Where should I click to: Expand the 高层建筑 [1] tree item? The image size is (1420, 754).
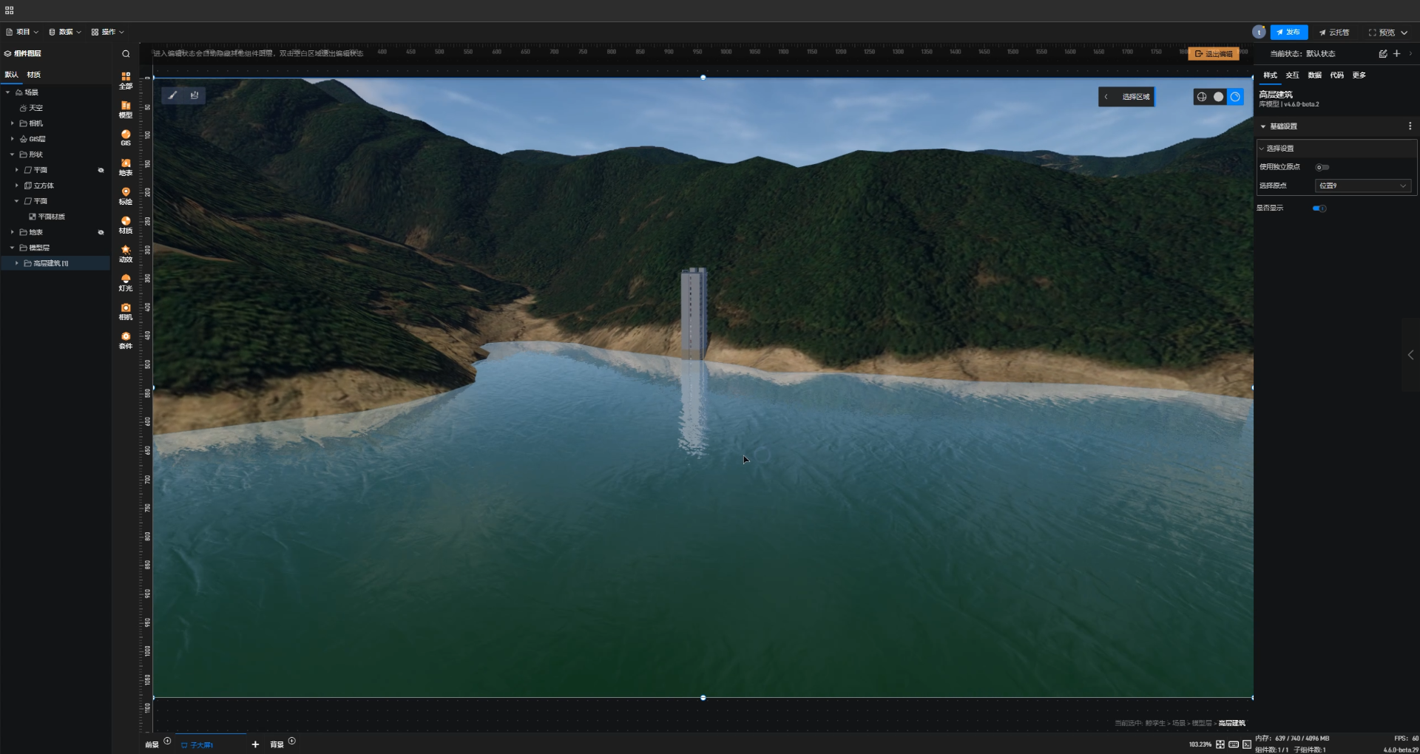pos(17,263)
